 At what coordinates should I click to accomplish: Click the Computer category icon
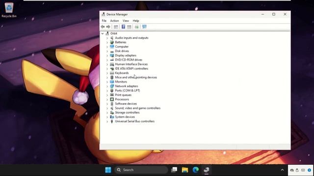112,46
